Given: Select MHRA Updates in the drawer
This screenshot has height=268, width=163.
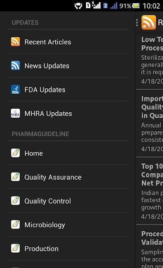Looking at the screenshot, I should point(68,113).
